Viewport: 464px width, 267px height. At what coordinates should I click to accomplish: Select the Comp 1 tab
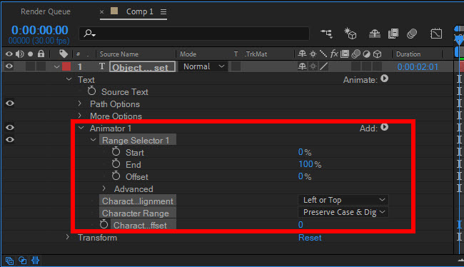coord(140,11)
